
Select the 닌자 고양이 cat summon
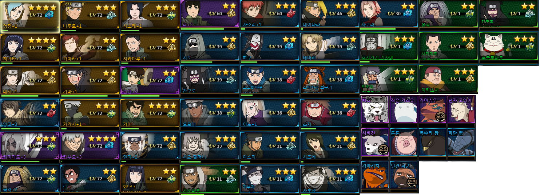461,109
